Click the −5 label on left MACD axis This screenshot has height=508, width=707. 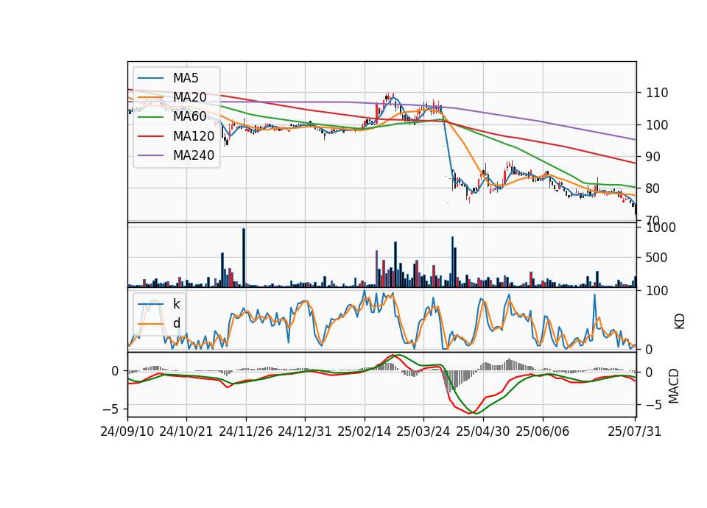pyautogui.click(x=110, y=409)
